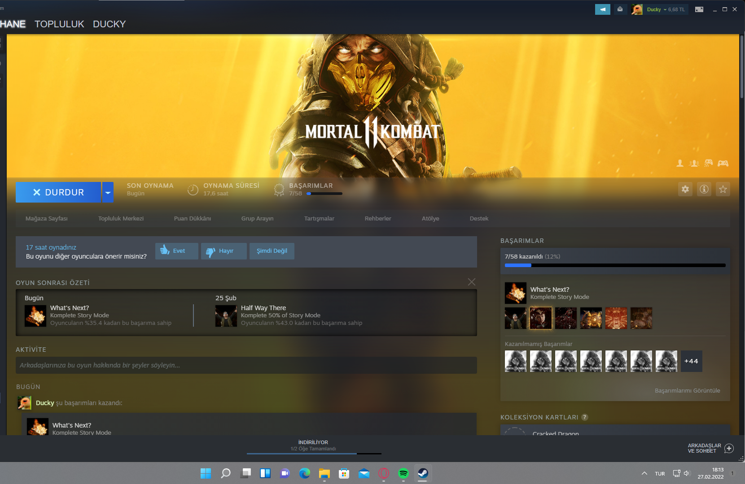
Task: Click the single-player feature icon on banner
Action: (x=680, y=163)
